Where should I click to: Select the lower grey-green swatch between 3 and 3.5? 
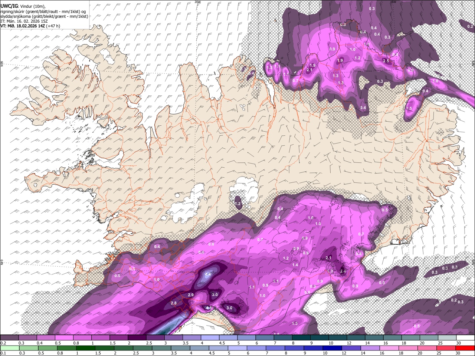(161, 348)
